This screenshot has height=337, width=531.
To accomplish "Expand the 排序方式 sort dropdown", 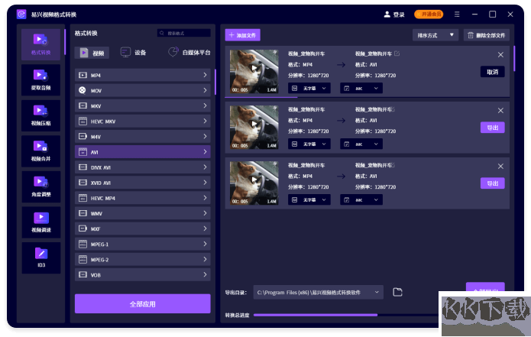I will 435,34.
